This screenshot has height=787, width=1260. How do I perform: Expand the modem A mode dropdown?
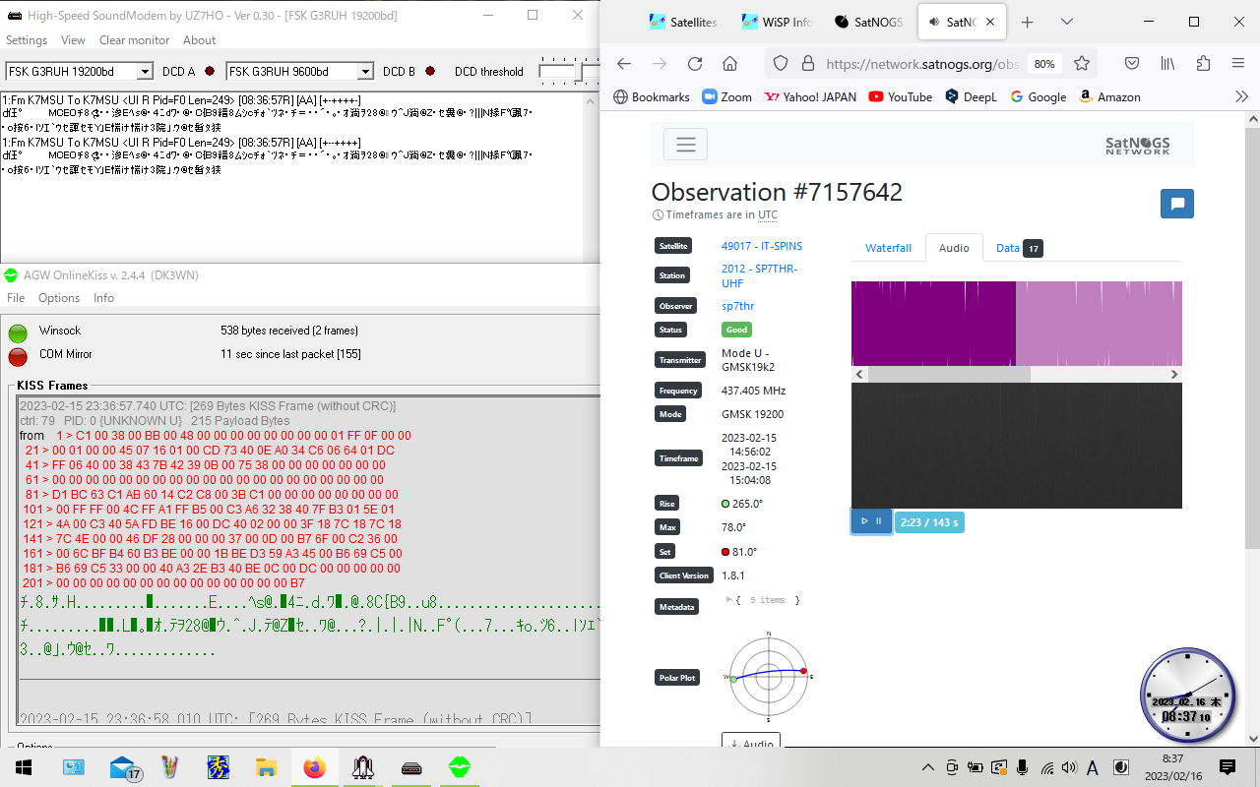(x=145, y=71)
